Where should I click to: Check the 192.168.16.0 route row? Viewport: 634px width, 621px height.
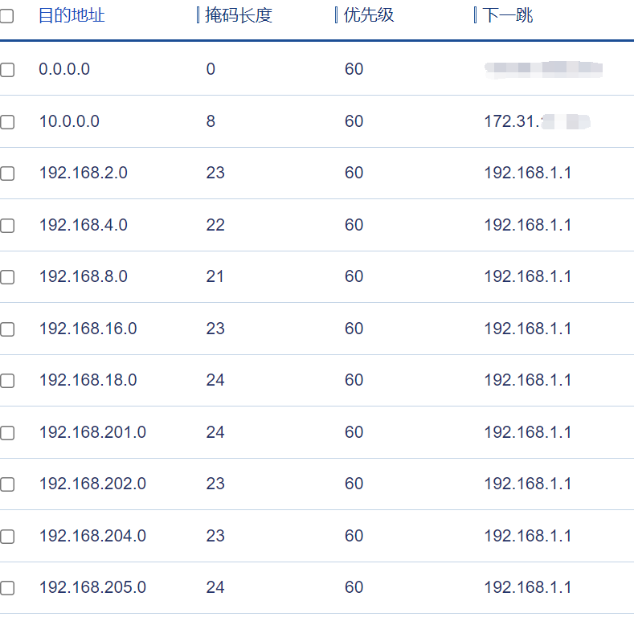point(7,329)
